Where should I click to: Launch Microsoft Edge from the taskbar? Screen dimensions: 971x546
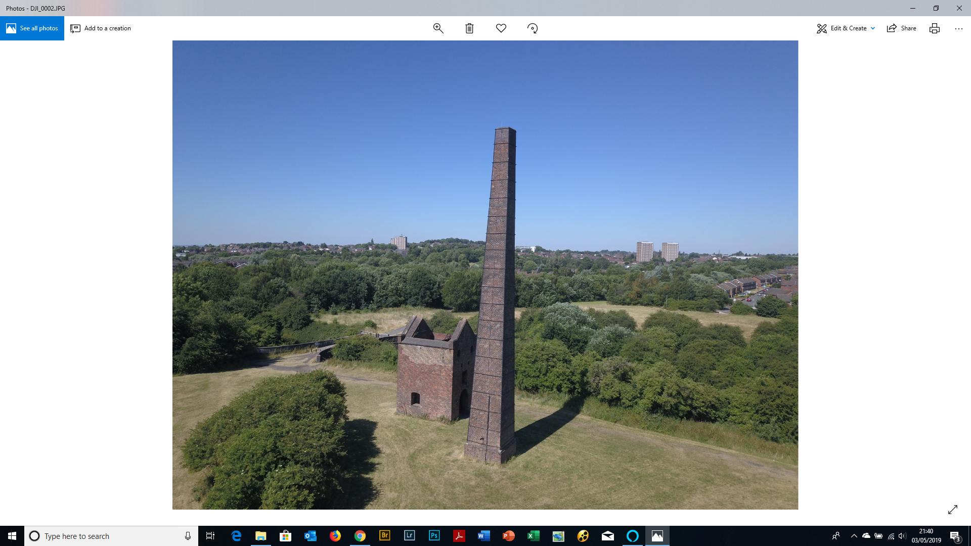click(x=236, y=536)
